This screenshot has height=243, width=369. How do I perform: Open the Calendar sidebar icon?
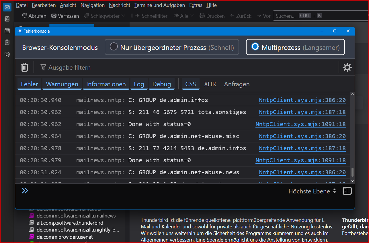point(7,31)
